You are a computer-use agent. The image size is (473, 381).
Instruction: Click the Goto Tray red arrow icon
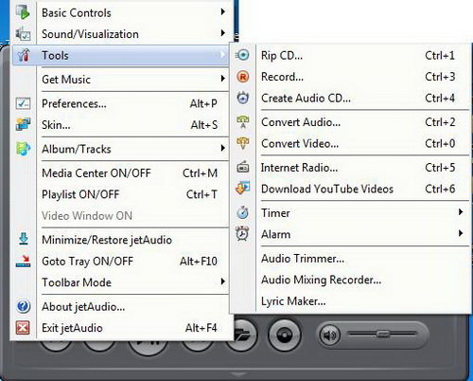coord(23,261)
